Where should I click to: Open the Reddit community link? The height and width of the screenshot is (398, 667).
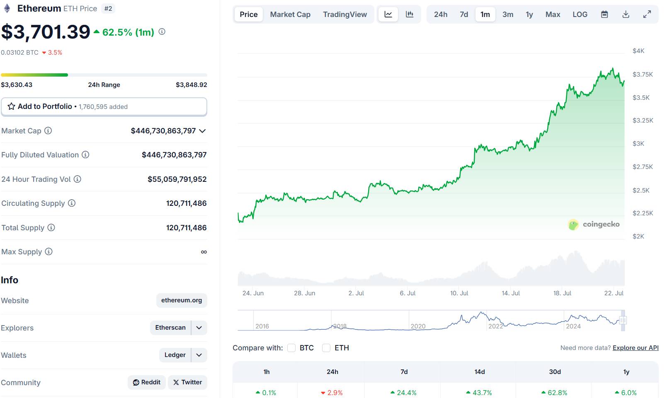coord(147,382)
